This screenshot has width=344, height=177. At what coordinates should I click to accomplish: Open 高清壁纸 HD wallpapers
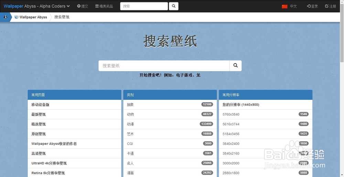click(x=74, y=153)
